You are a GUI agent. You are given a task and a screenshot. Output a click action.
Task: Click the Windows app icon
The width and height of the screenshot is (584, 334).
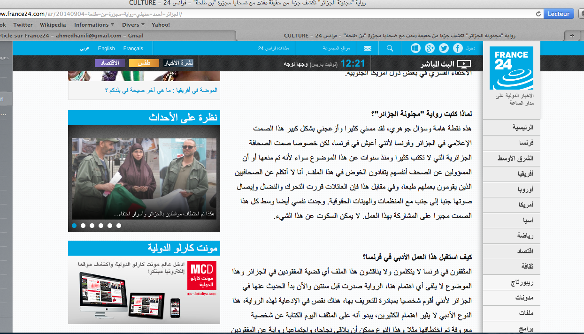[x=415, y=48]
